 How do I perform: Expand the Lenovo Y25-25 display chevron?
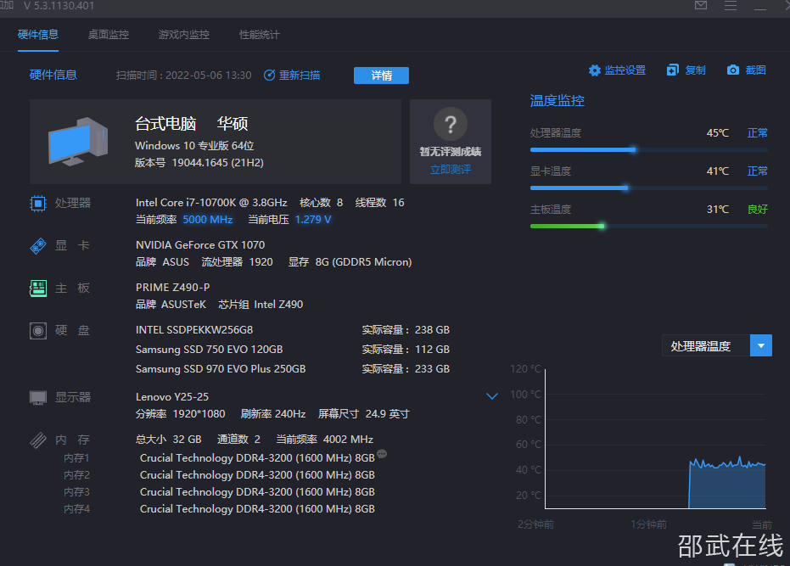point(491,396)
